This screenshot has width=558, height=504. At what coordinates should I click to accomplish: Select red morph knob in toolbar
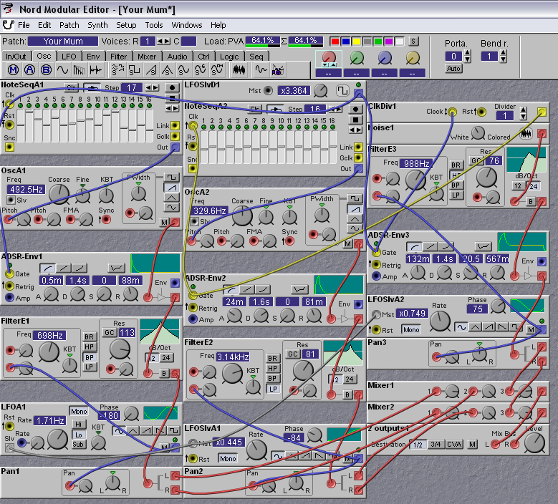click(329, 58)
